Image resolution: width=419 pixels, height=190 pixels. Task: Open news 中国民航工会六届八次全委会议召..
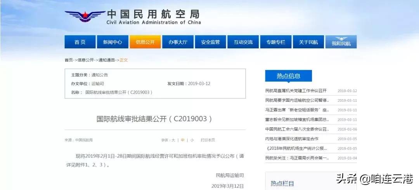click(297, 129)
